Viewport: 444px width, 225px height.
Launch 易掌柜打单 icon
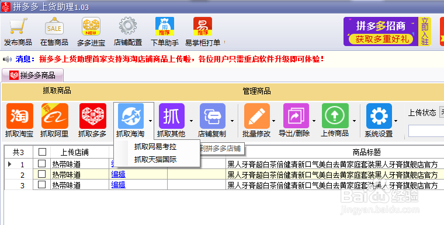(x=203, y=26)
